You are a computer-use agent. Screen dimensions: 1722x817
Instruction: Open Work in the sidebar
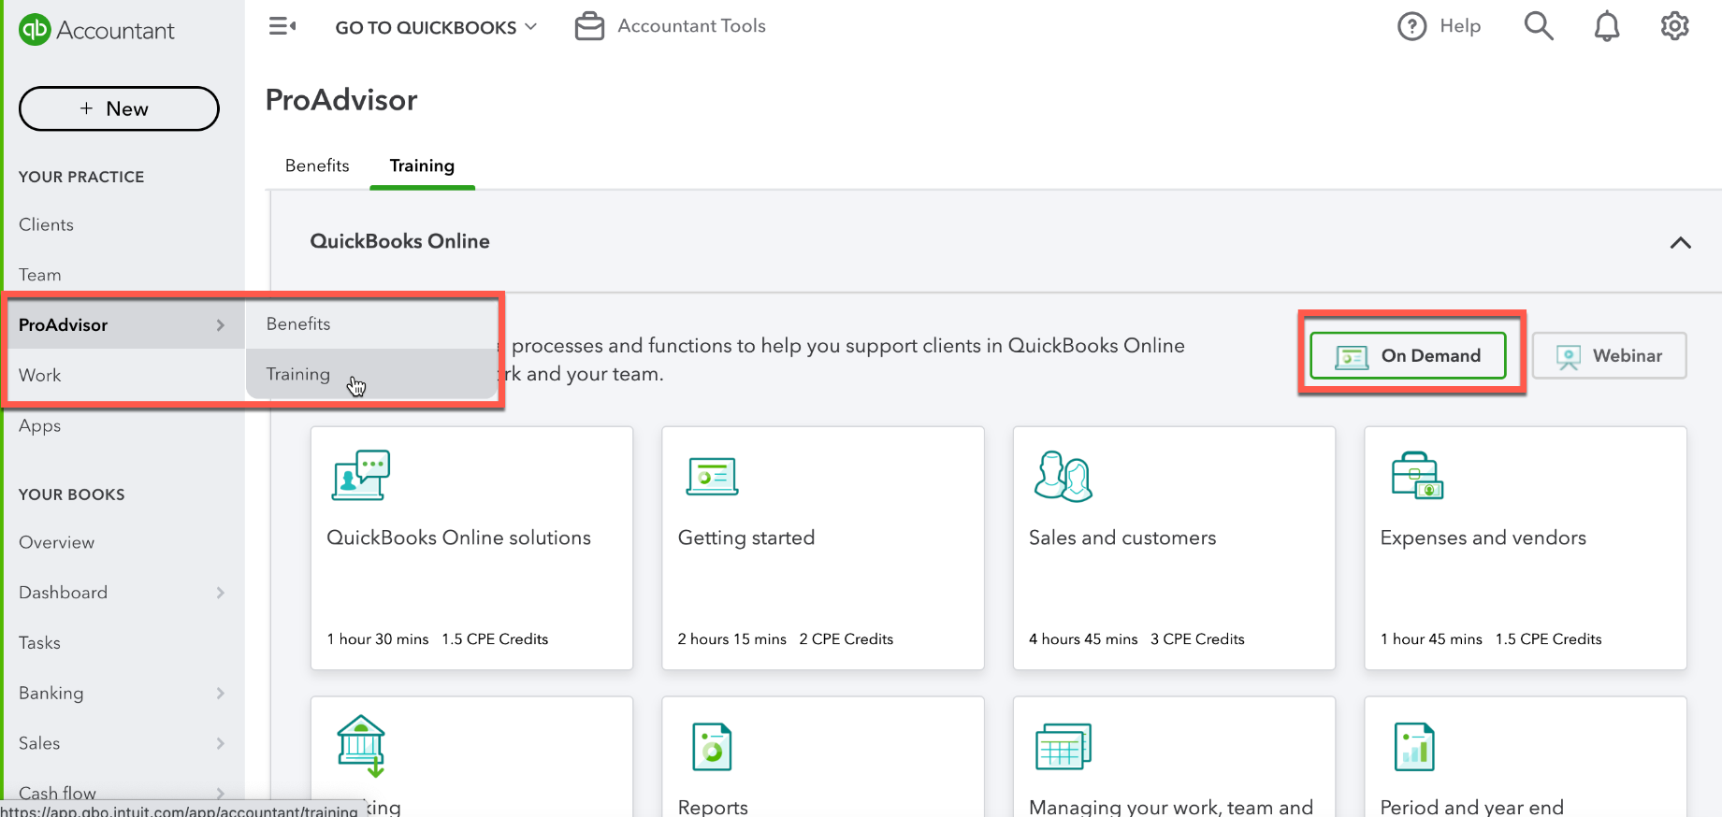39,375
